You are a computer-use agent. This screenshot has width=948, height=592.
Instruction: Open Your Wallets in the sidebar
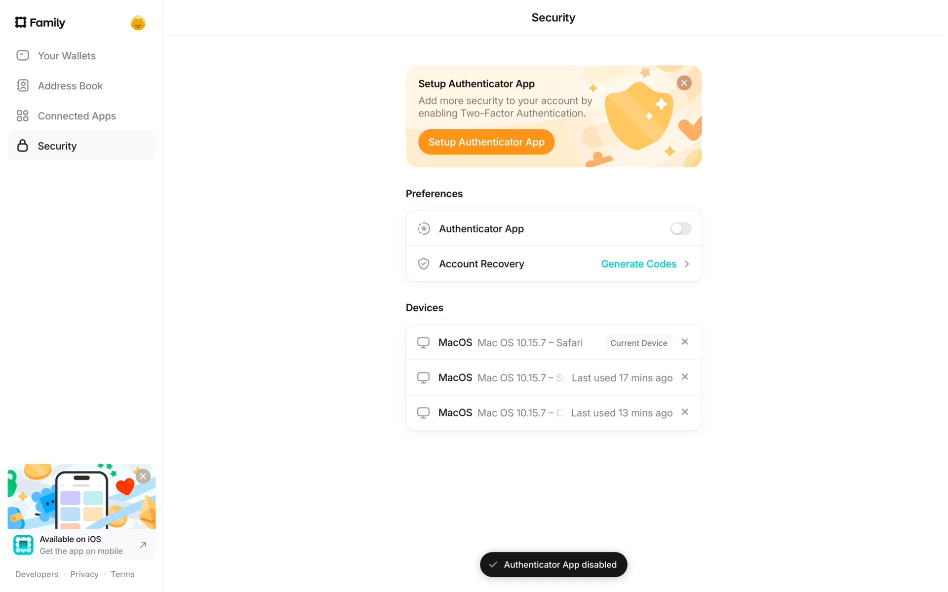(67, 56)
